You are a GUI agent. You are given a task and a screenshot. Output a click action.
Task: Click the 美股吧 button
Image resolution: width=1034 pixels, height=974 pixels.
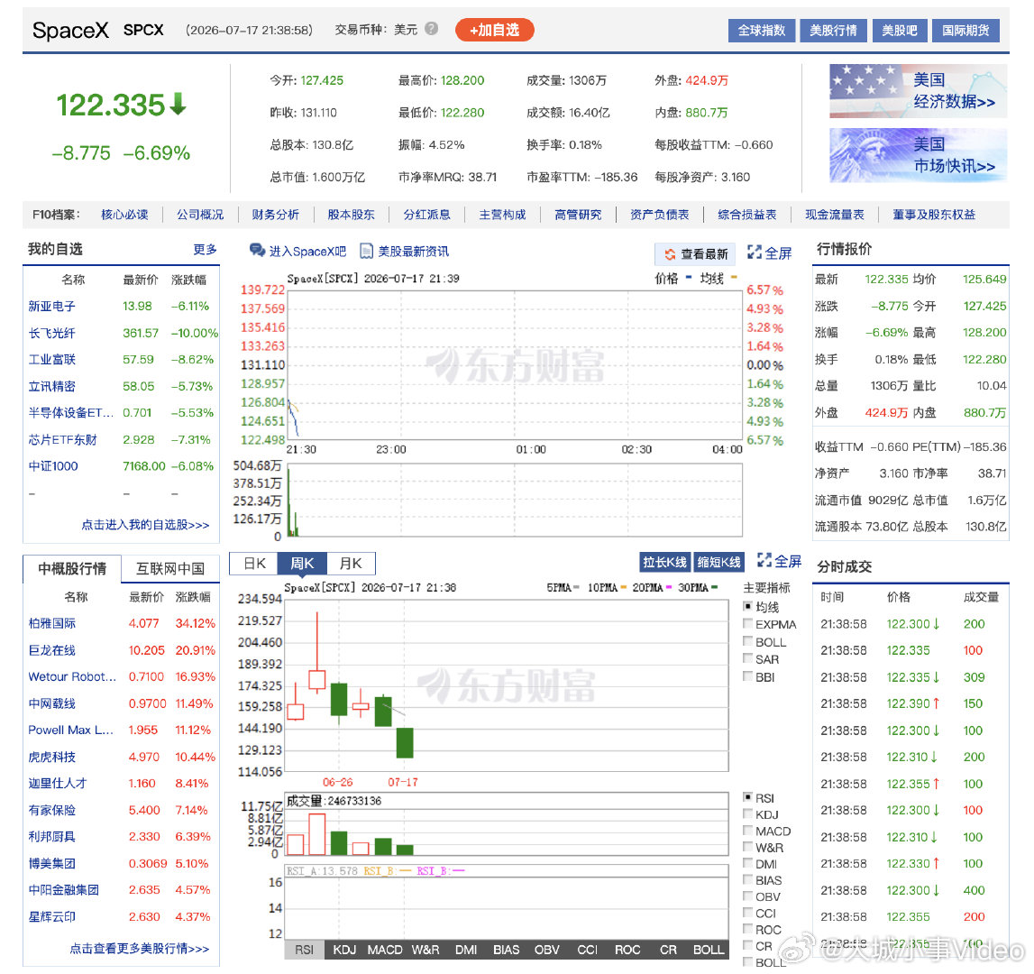tap(900, 31)
